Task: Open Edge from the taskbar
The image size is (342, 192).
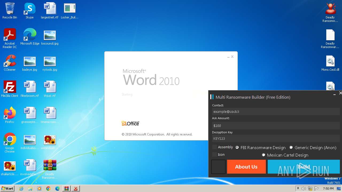Action: [57, 189]
